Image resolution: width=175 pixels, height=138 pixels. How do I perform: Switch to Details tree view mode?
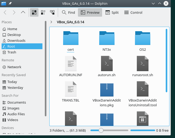(52, 12)
